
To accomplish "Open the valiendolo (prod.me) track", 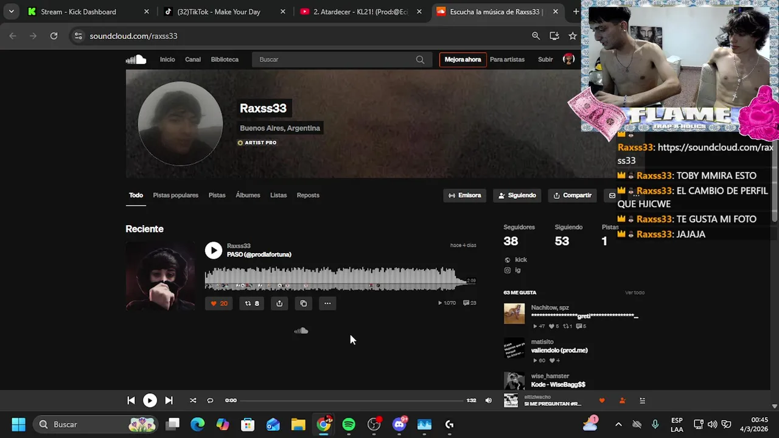I will click(559, 350).
